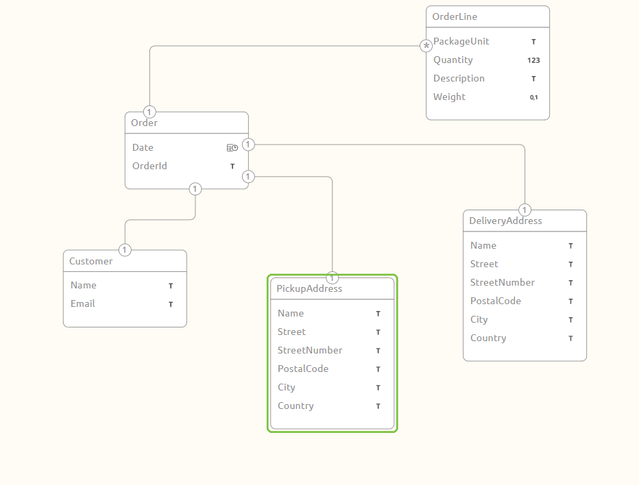
Task: Select the Description attribute in OrderLine
Action: coord(459,78)
